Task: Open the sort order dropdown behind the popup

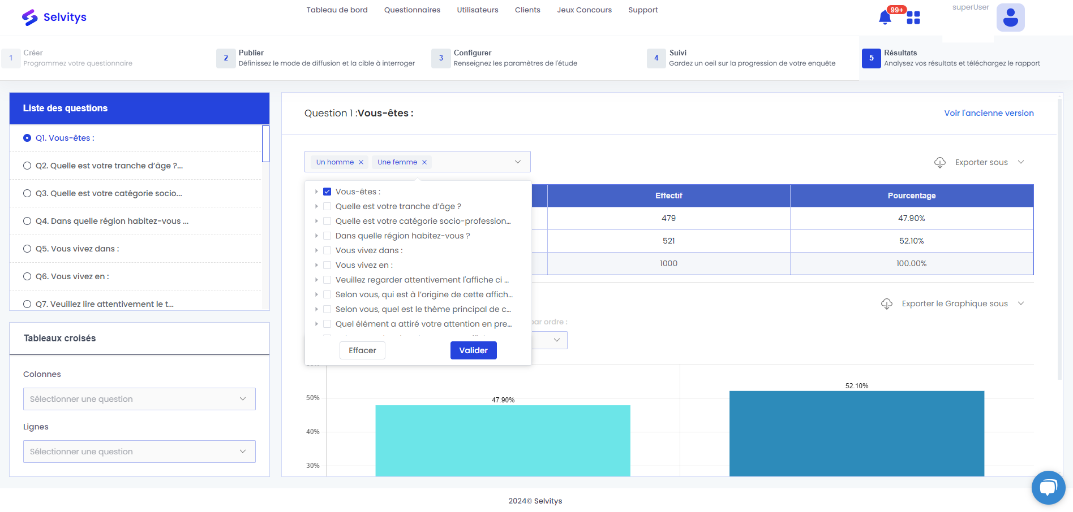Action: click(550, 340)
